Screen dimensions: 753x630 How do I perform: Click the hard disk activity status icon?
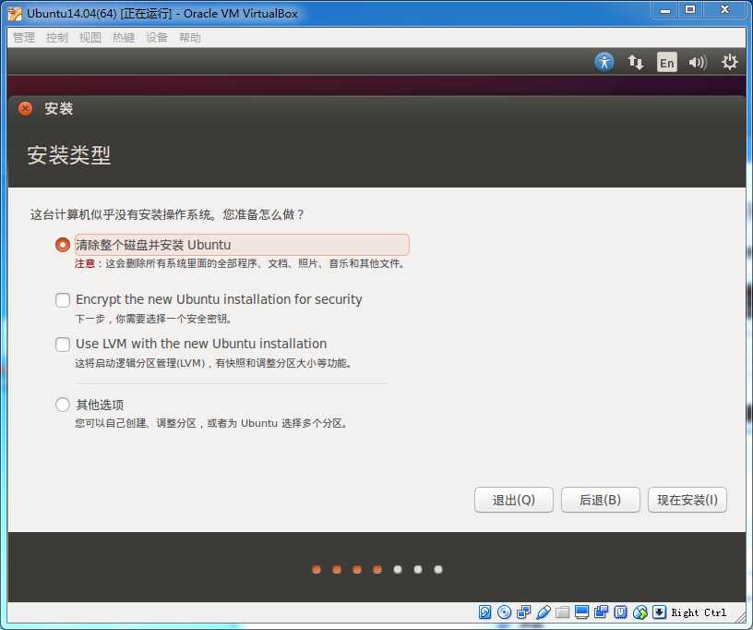point(485,612)
